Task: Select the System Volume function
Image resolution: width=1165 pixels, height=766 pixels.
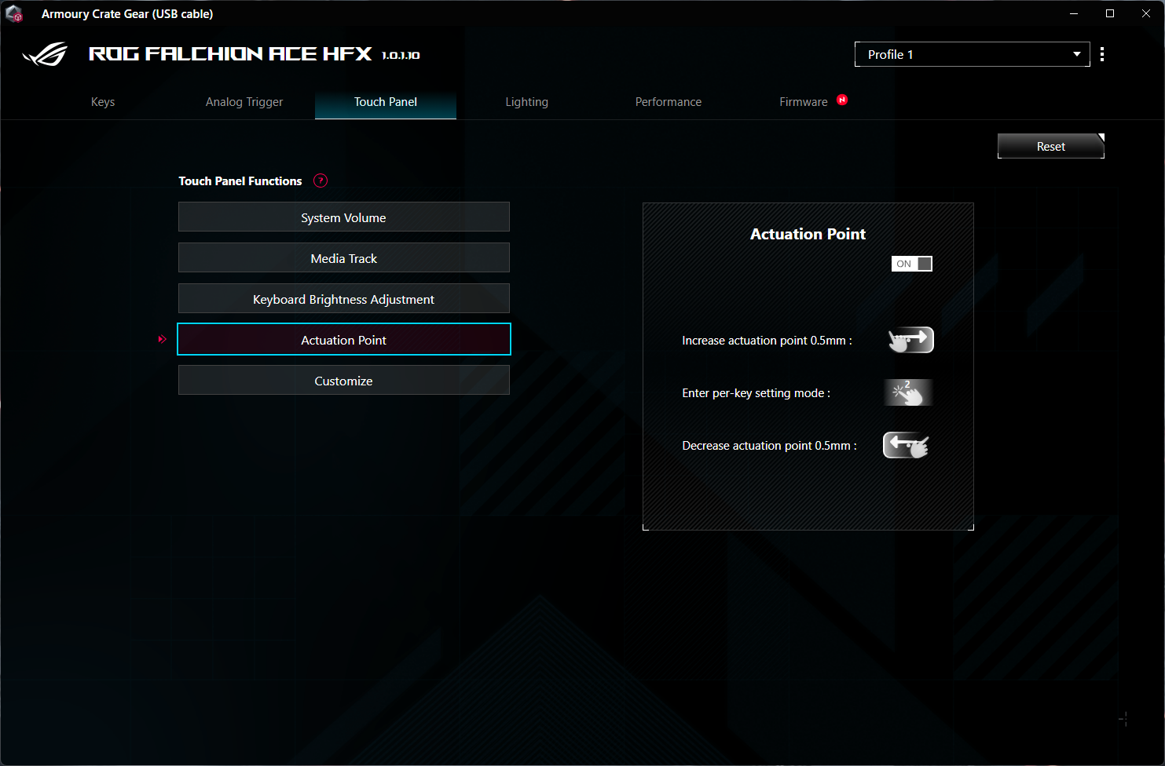Action: click(x=344, y=217)
